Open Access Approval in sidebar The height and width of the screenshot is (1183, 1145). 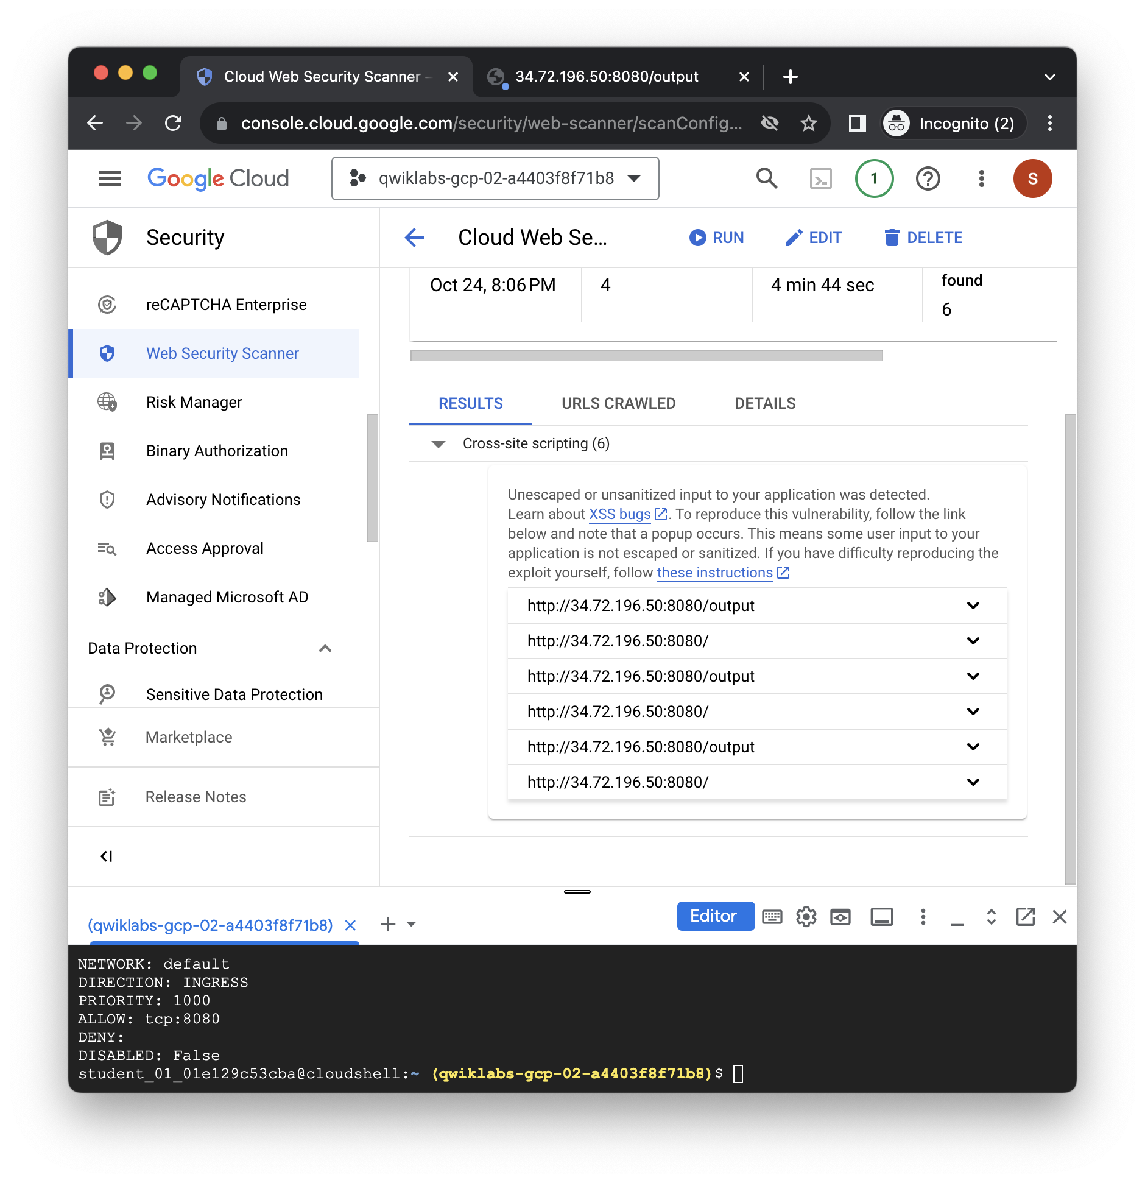(214, 548)
